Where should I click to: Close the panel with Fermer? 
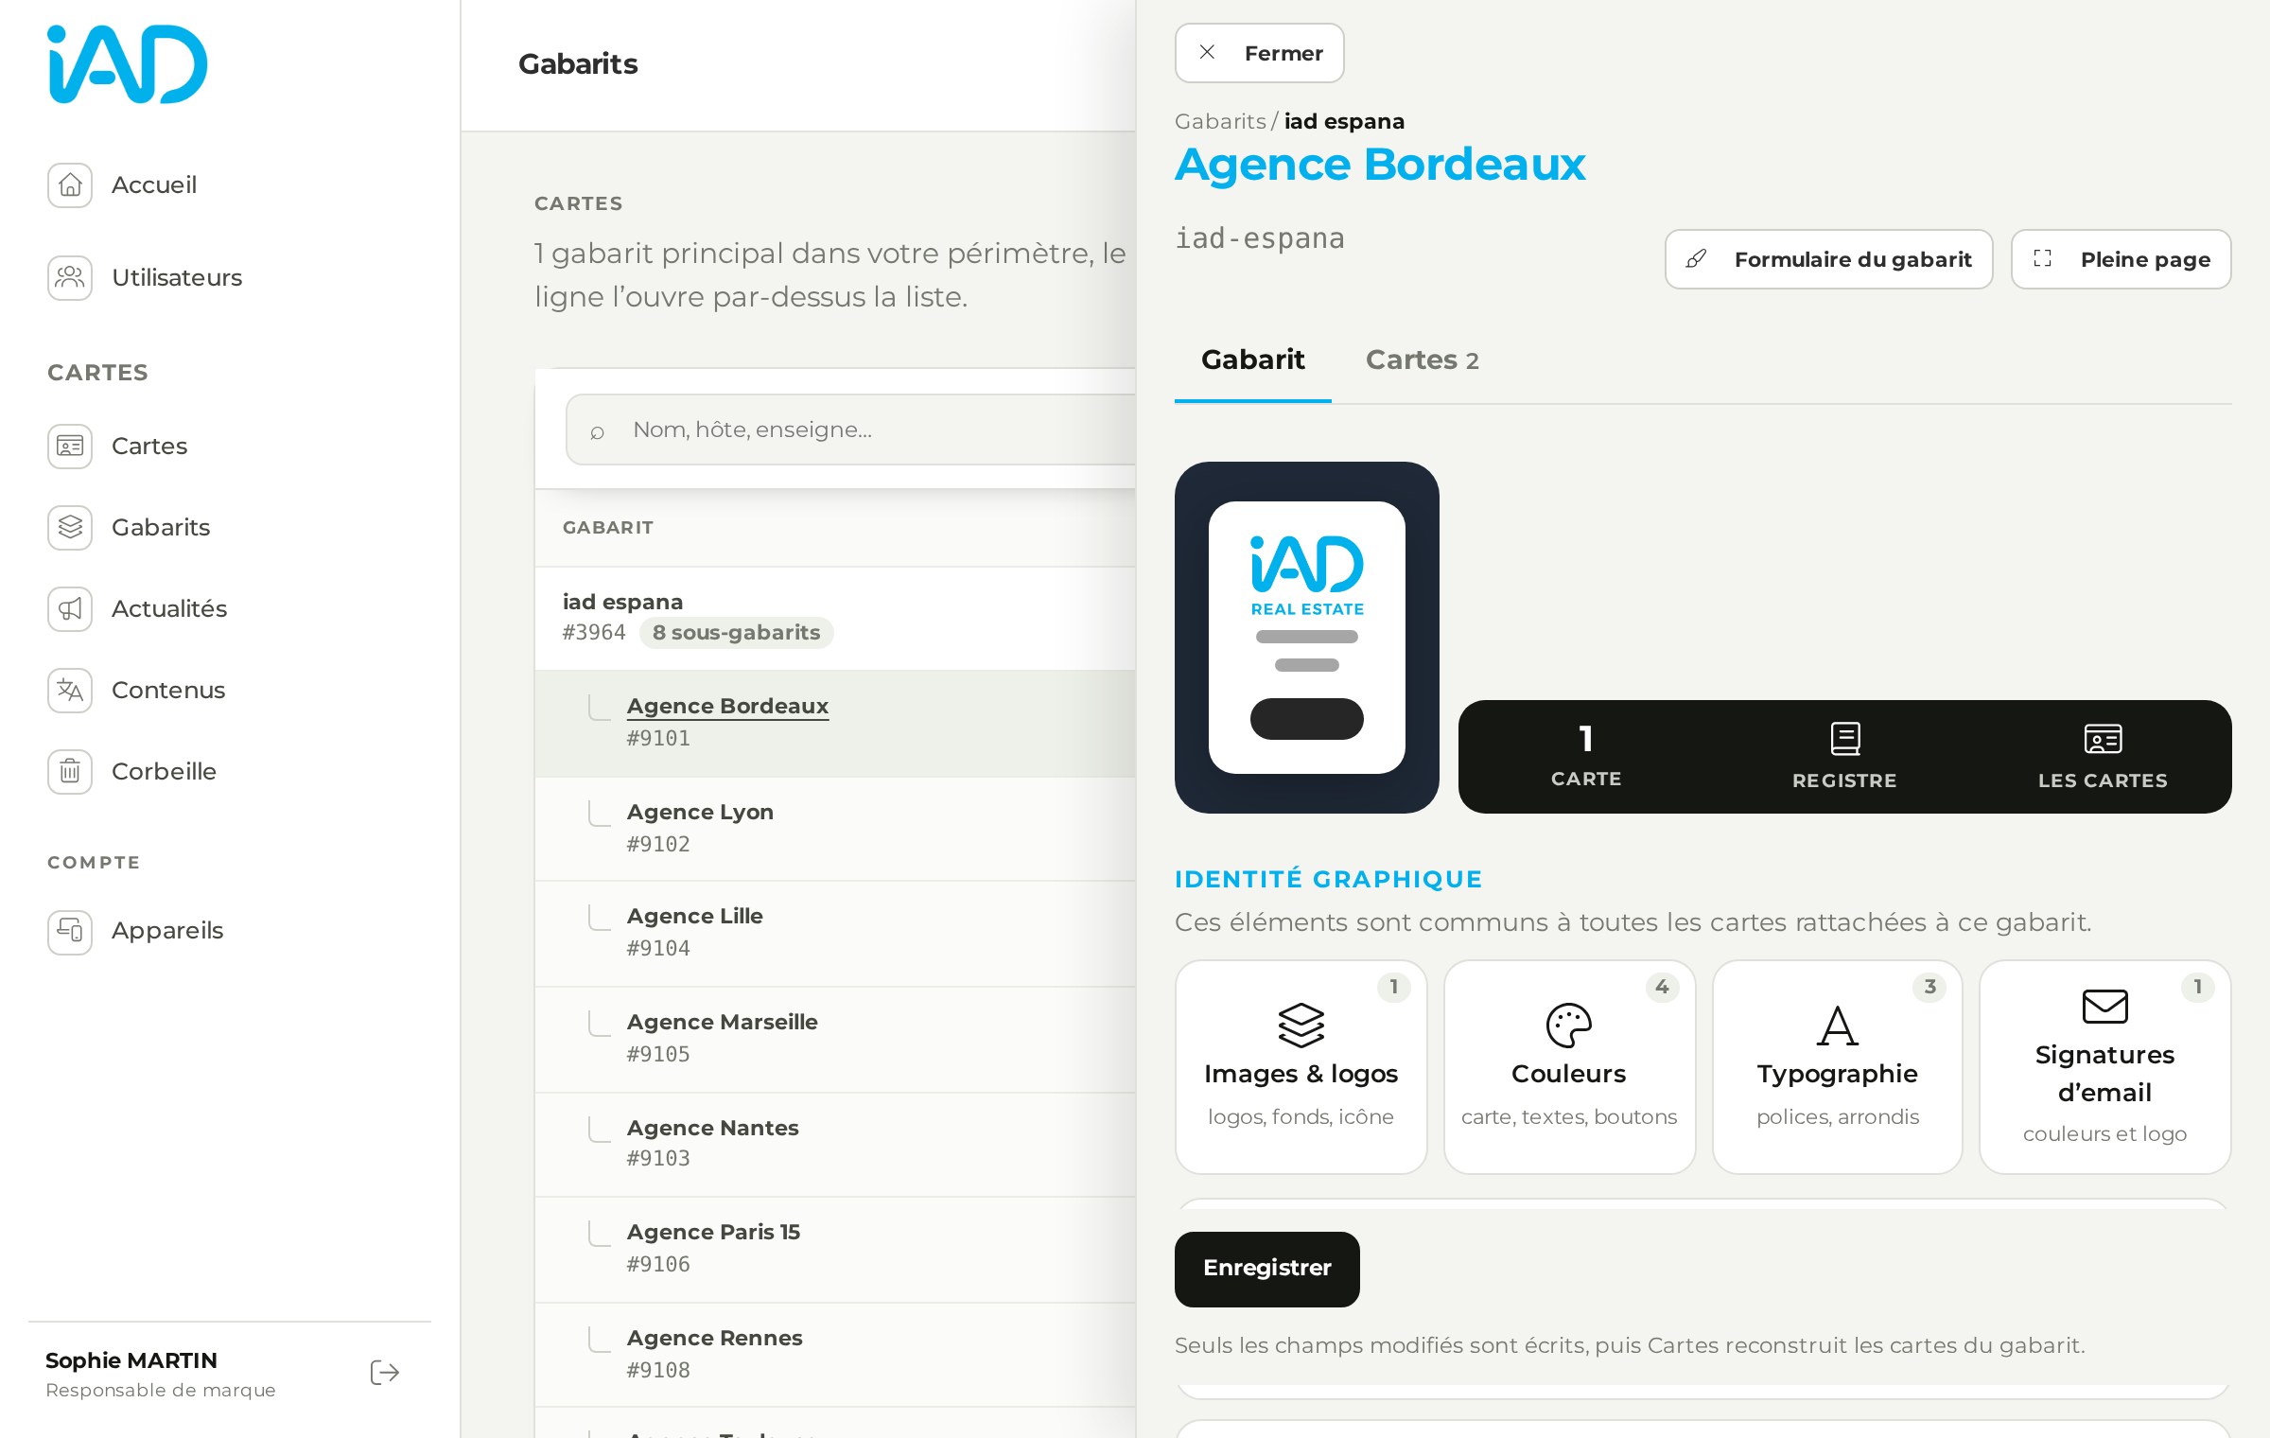1259,53
